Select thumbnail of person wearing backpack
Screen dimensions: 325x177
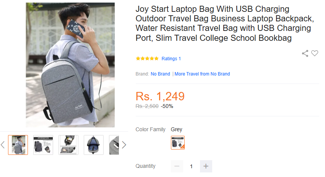pos(18,145)
